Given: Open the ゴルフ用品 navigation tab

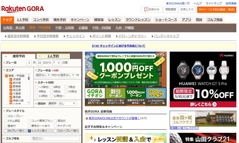Looking at the screenshot, I should coord(215,20).
